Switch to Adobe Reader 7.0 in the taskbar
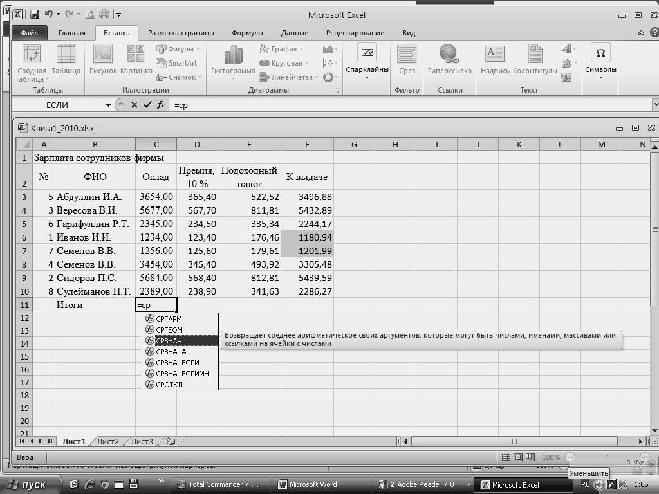659x494 pixels. pyautogui.click(x=422, y=484)
